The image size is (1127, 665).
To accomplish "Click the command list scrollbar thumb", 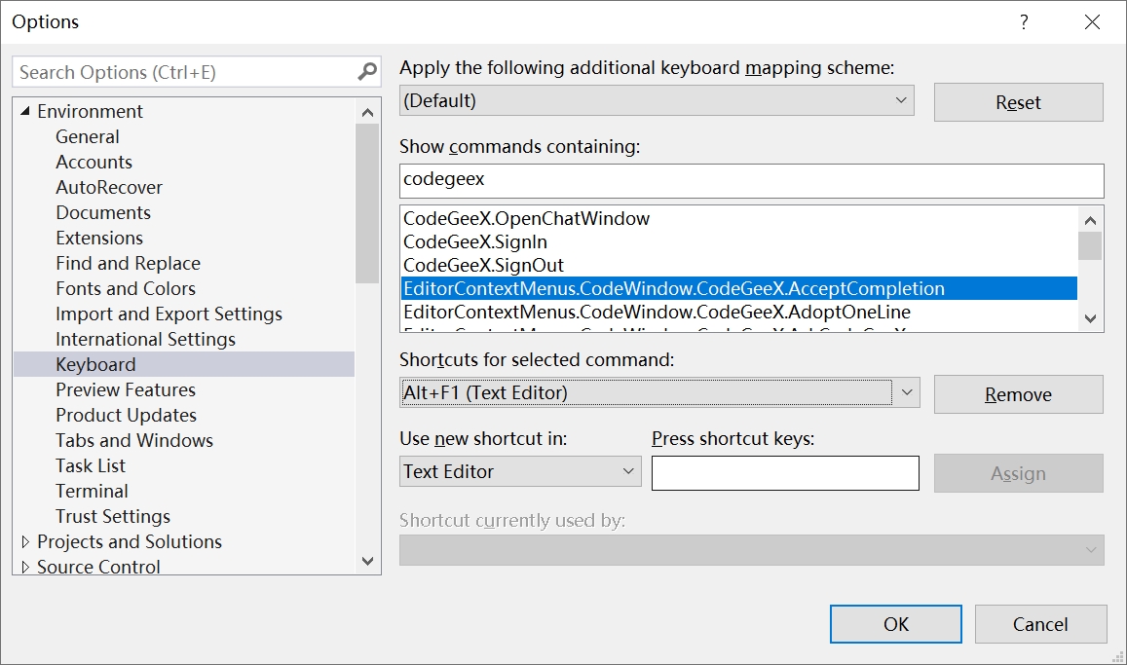I will point(1090,245).
